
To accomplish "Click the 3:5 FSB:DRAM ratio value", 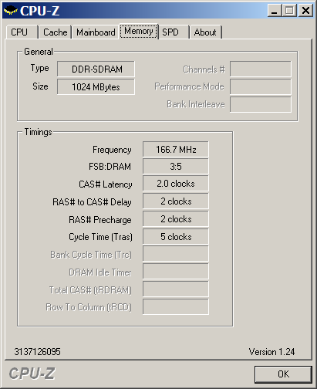I will 176,167.
